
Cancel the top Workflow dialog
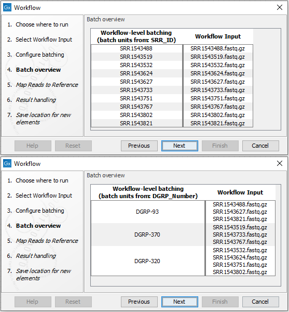[260, 146]
